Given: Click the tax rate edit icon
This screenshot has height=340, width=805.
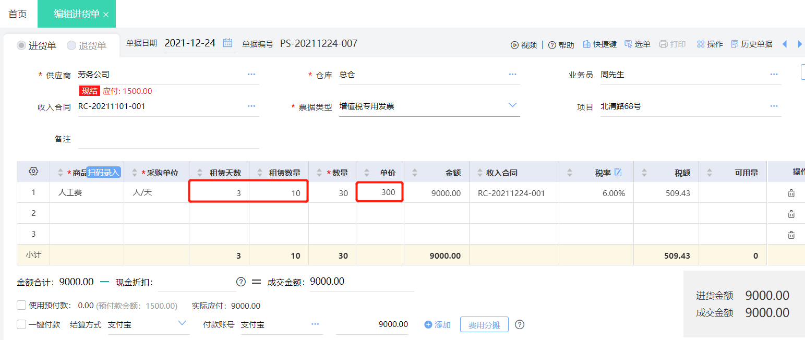Looking at the screenshot, I should [x=618, y=172].
